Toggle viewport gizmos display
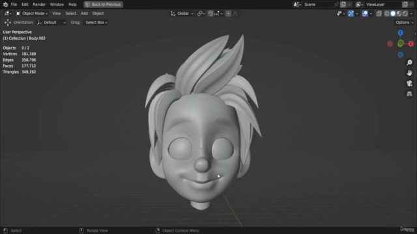This screenshot has height=234, width=417. tap(351, 14)
